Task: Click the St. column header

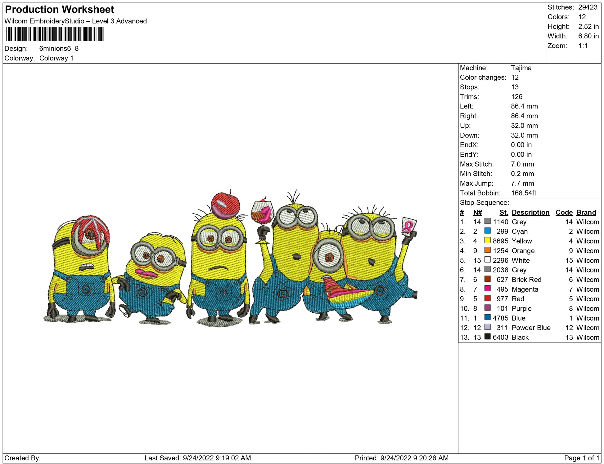Action: coord(503,212)
